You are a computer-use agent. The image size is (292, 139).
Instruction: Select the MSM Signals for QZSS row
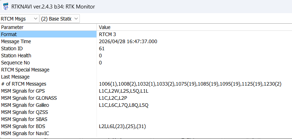click(24, 112)
